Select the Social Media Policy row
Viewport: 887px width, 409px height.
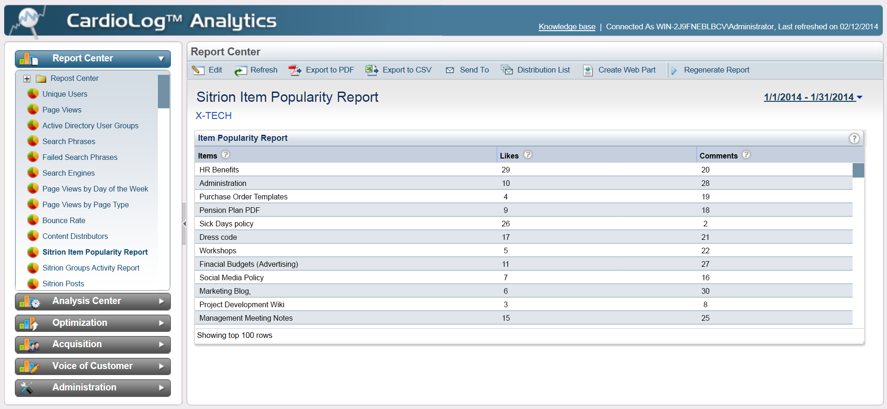coord(524,277)
